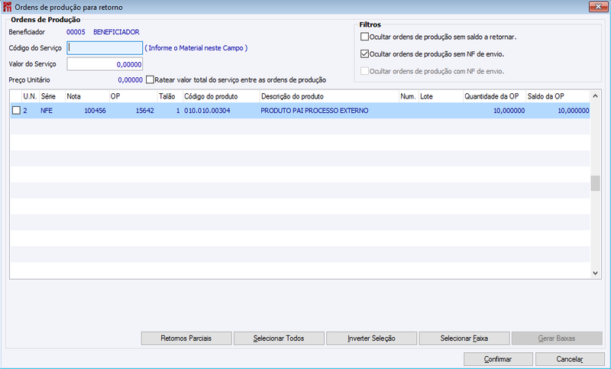The image size is (611, 369).
Task: Click PRODUTO PAI PROCESSO EXTERNO description
Action: pos(315,111)
